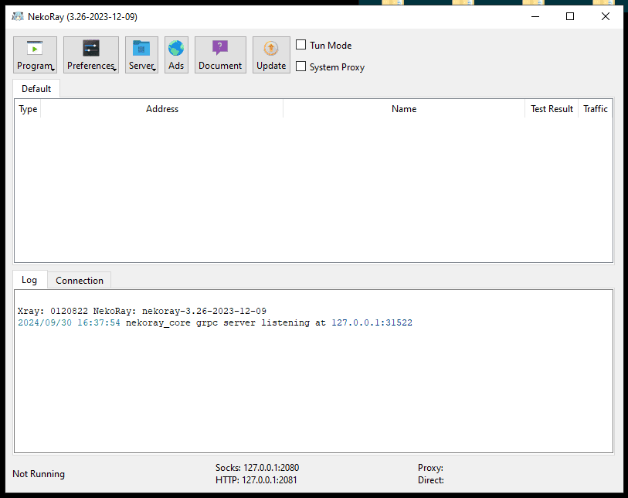Open the Document help button
The image size is (628, 498).
(x=220, y=55)
